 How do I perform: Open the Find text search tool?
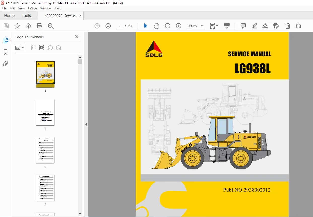pyautogui.click(x=51, y=26)
